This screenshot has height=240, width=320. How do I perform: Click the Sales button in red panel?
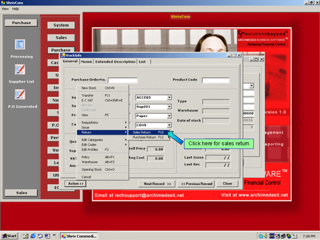point(61,37)
